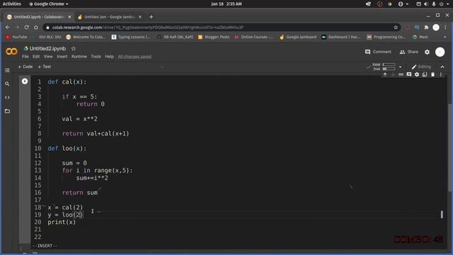Open the Files panel
Screen dimensions: 453x255
7,111
